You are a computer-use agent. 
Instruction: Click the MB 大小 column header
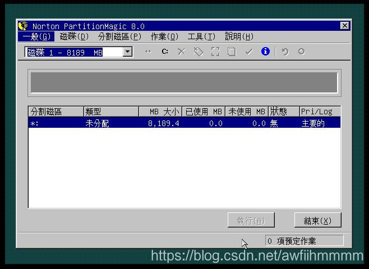click(x=160, y=112)
